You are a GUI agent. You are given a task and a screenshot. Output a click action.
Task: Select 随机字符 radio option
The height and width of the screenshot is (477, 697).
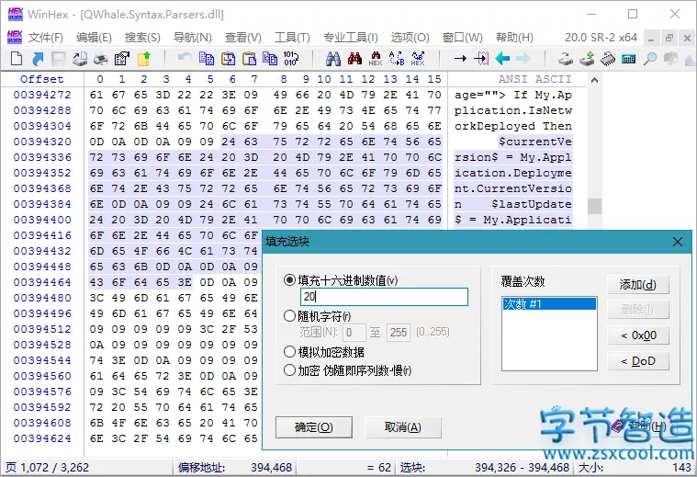tap(289, 316)
